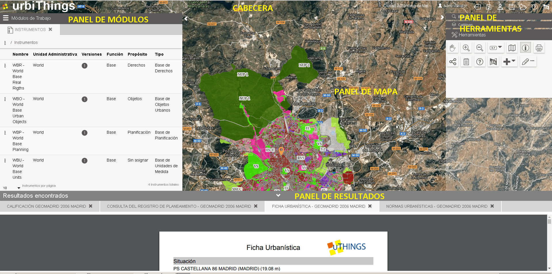Click the share tool icon
Image resolution: width=552 pixels, height=274 pixels.
coord(453,62)
